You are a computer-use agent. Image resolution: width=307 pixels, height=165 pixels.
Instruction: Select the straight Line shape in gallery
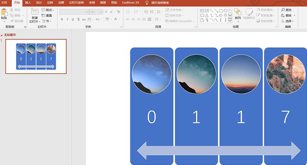click(x=211, y=11)
